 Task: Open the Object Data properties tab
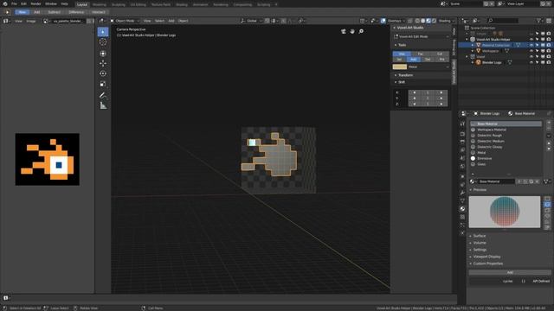pyautogui.click(x=462, y=200)
